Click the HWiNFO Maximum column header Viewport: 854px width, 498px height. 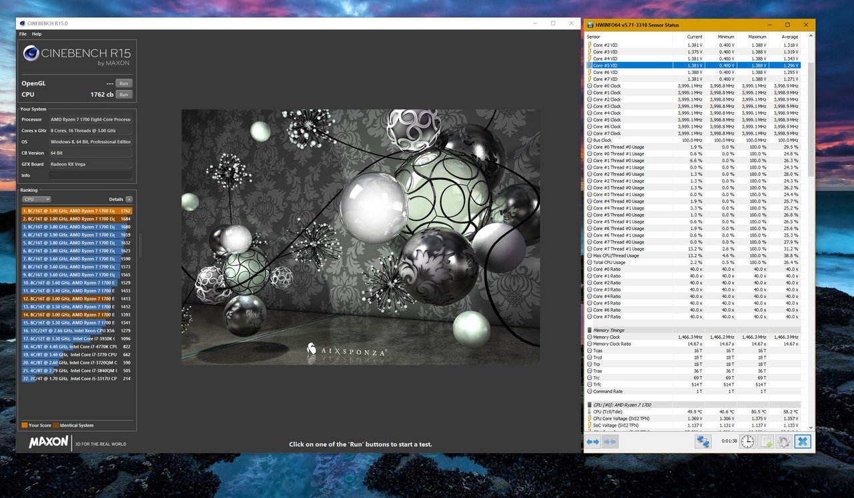[753, 37]
